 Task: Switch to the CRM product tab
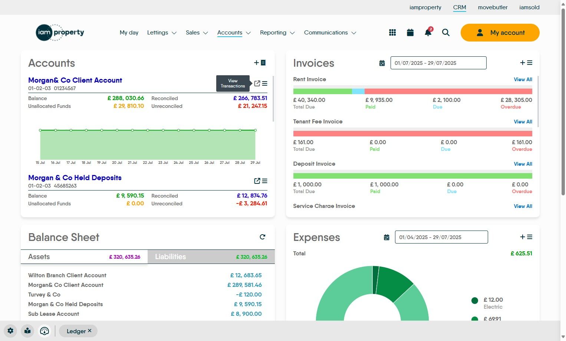460,7
